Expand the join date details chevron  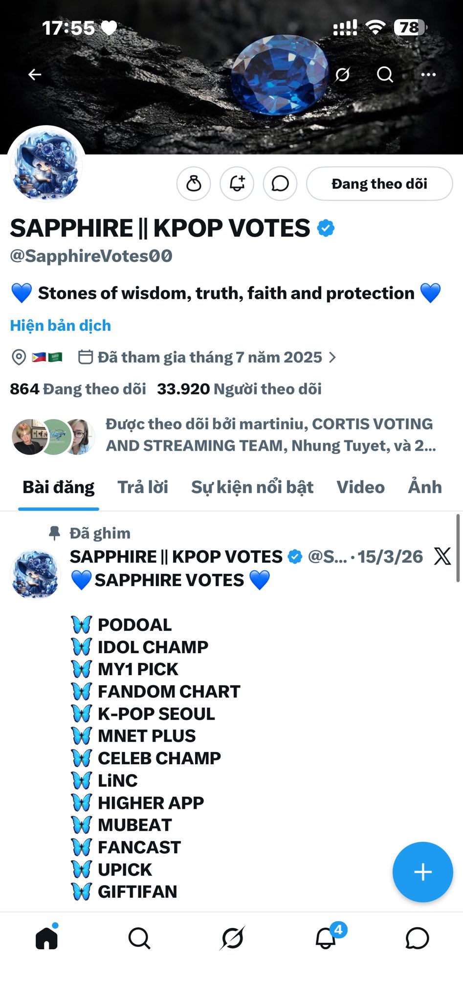[332, 358]
